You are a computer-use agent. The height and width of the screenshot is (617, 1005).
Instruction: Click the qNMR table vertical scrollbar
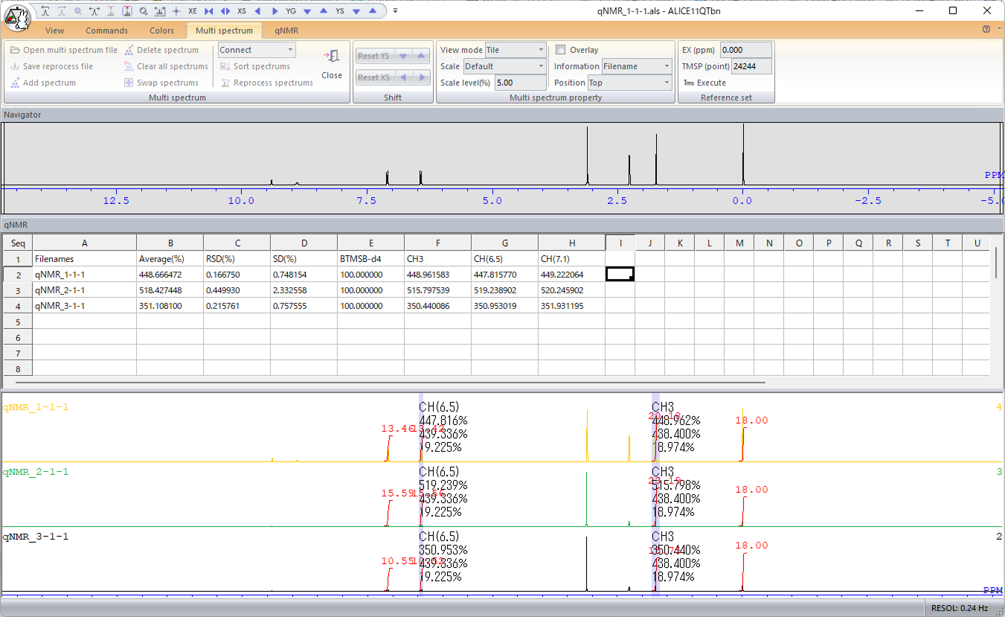point(996,262)
